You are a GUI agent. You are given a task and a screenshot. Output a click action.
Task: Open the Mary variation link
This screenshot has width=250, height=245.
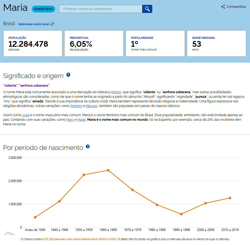coord(70,120)
